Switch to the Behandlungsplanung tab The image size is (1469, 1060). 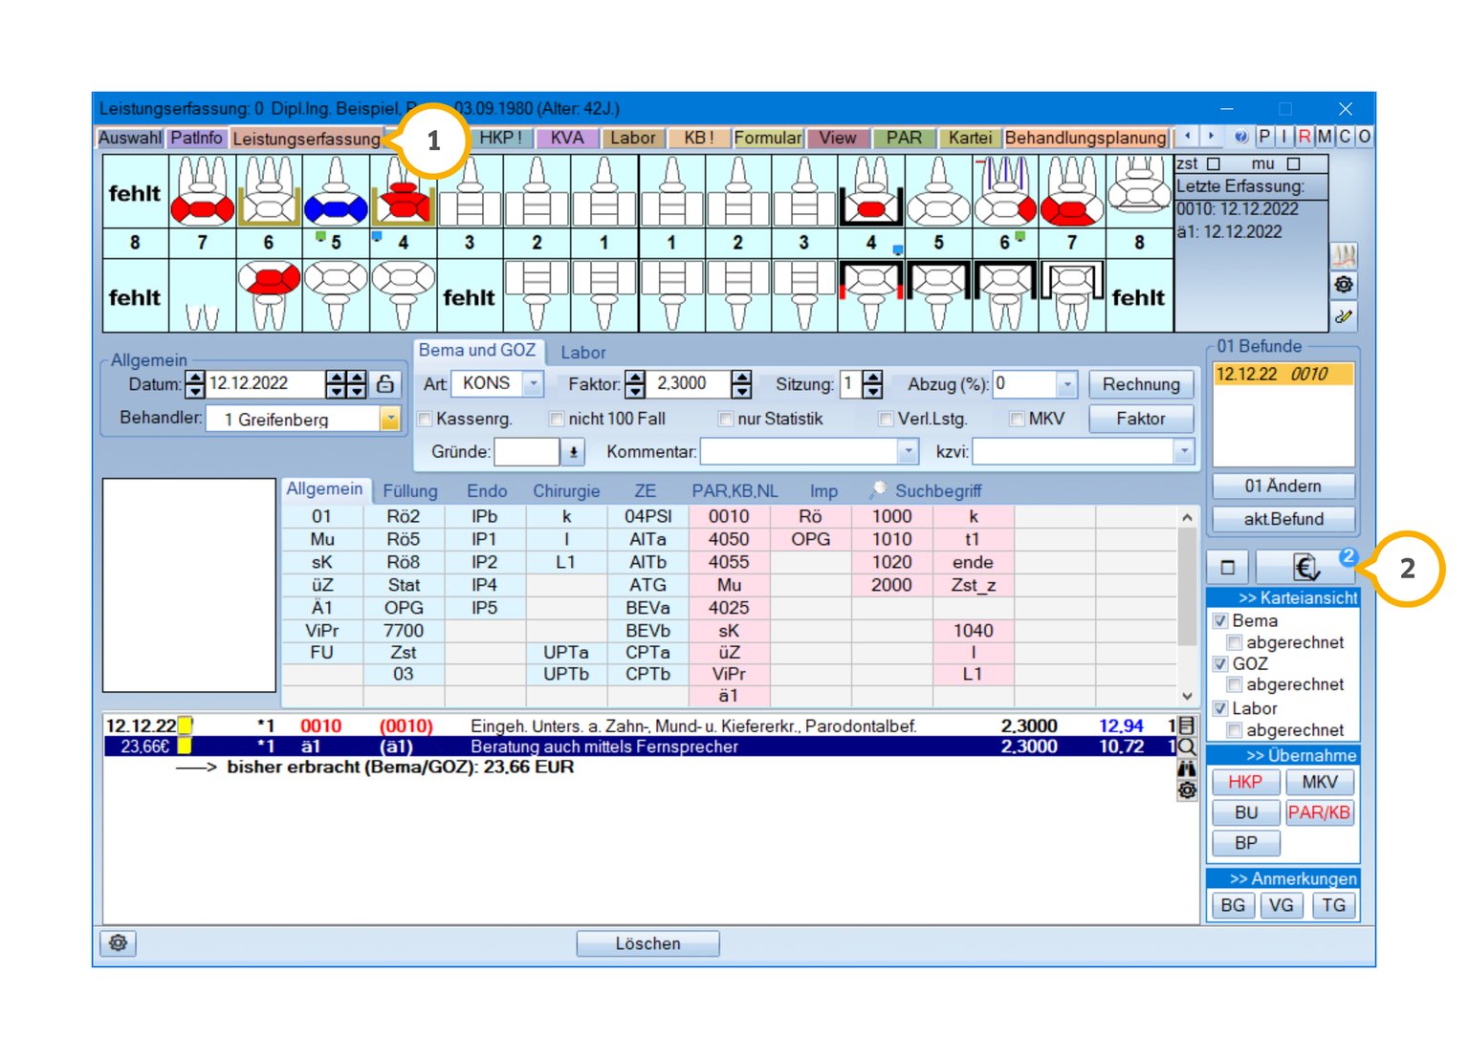(1085, 138)
